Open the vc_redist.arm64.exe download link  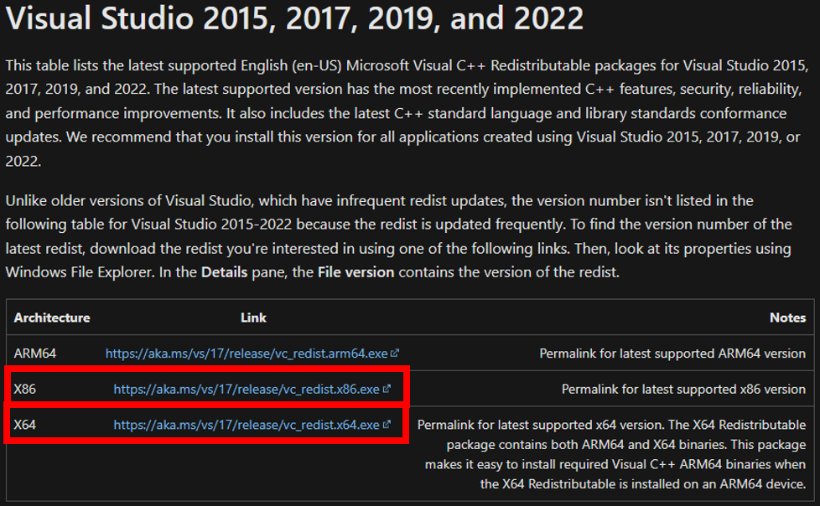247,354
